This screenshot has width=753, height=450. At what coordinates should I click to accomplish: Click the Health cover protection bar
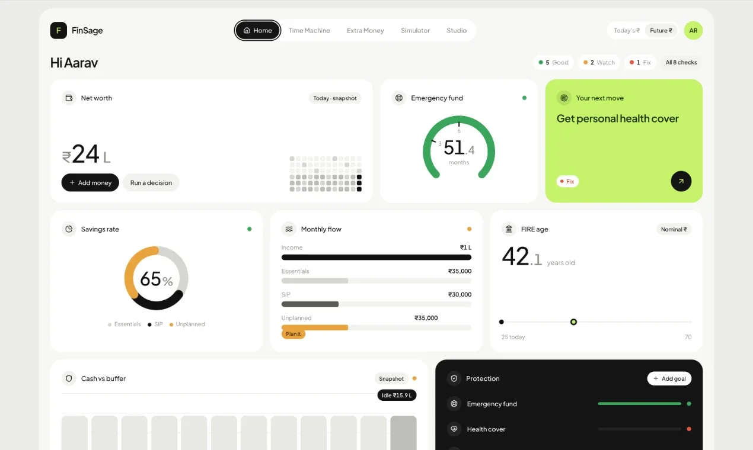pos(640,429)
